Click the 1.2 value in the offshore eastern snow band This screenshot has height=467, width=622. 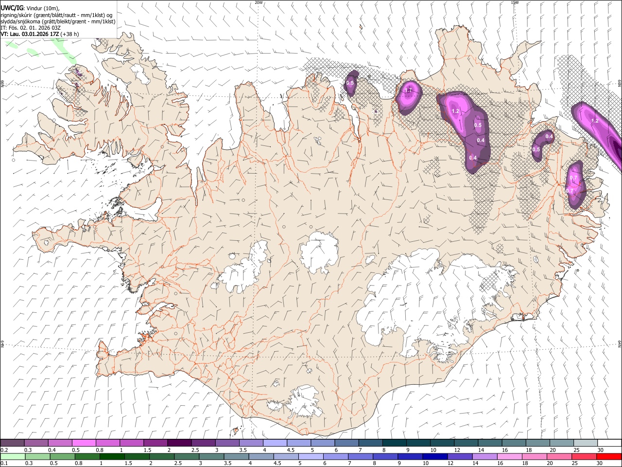coord(595,121)
